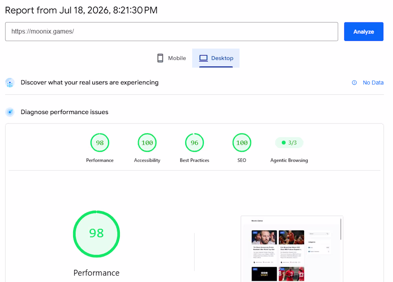Click the large Performance heading below gauge

pos(97,273)
